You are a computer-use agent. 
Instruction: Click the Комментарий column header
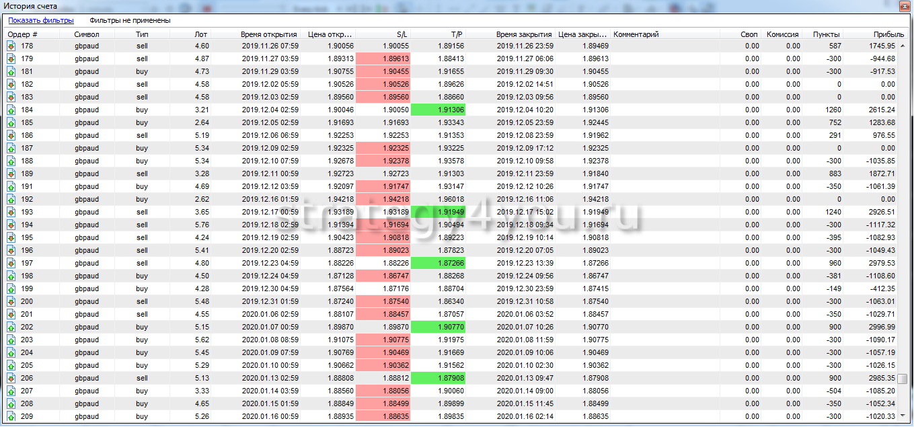click(636, 34)
